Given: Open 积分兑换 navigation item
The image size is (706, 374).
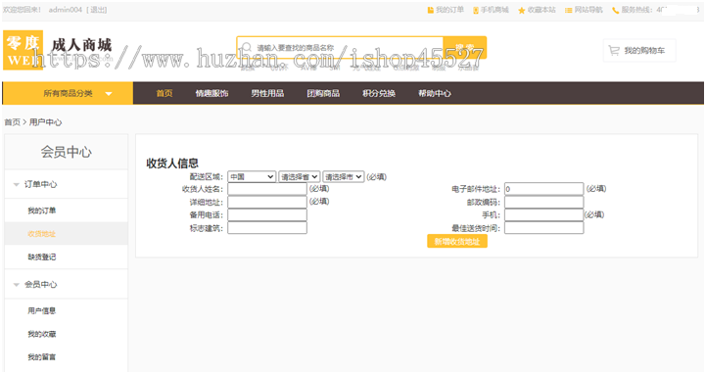Looking at the screenshot, I should coord(379,93).
